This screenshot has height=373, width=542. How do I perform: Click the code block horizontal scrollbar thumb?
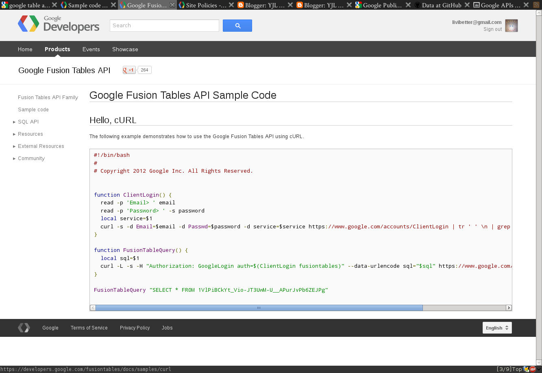coord(259,308)
